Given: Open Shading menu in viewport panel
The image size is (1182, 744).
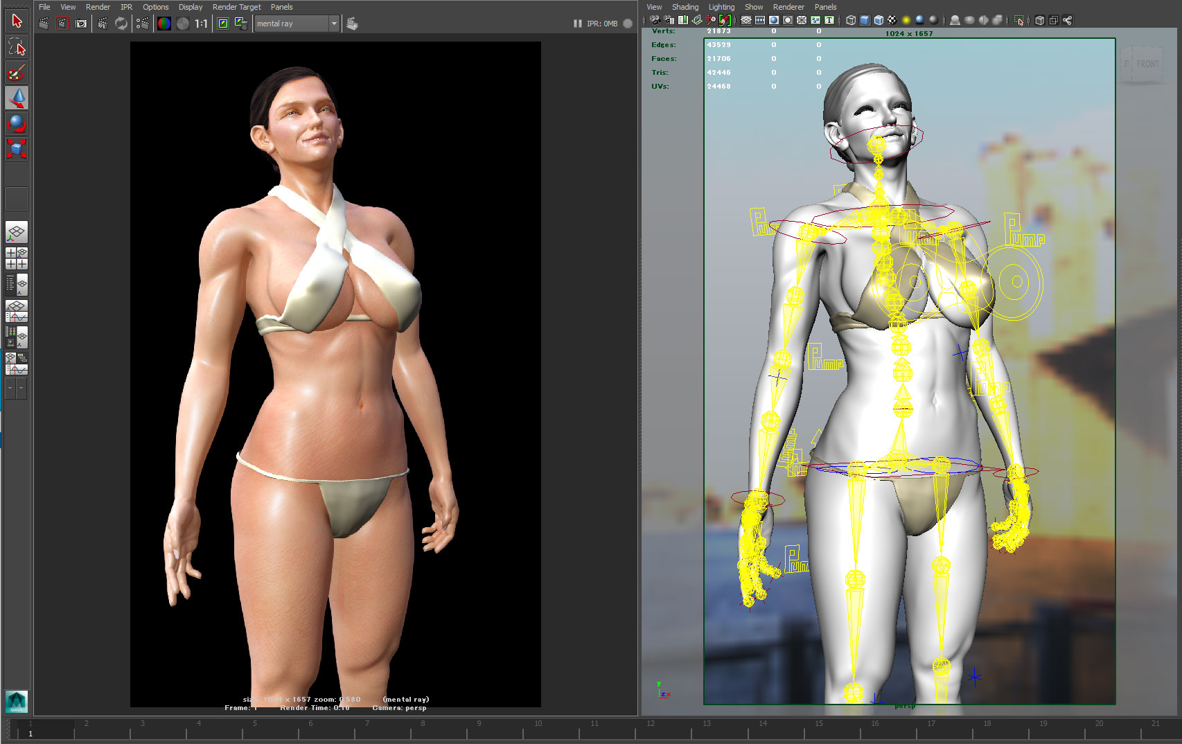Looking at the screenshot, I should click(x=685, y=7).
